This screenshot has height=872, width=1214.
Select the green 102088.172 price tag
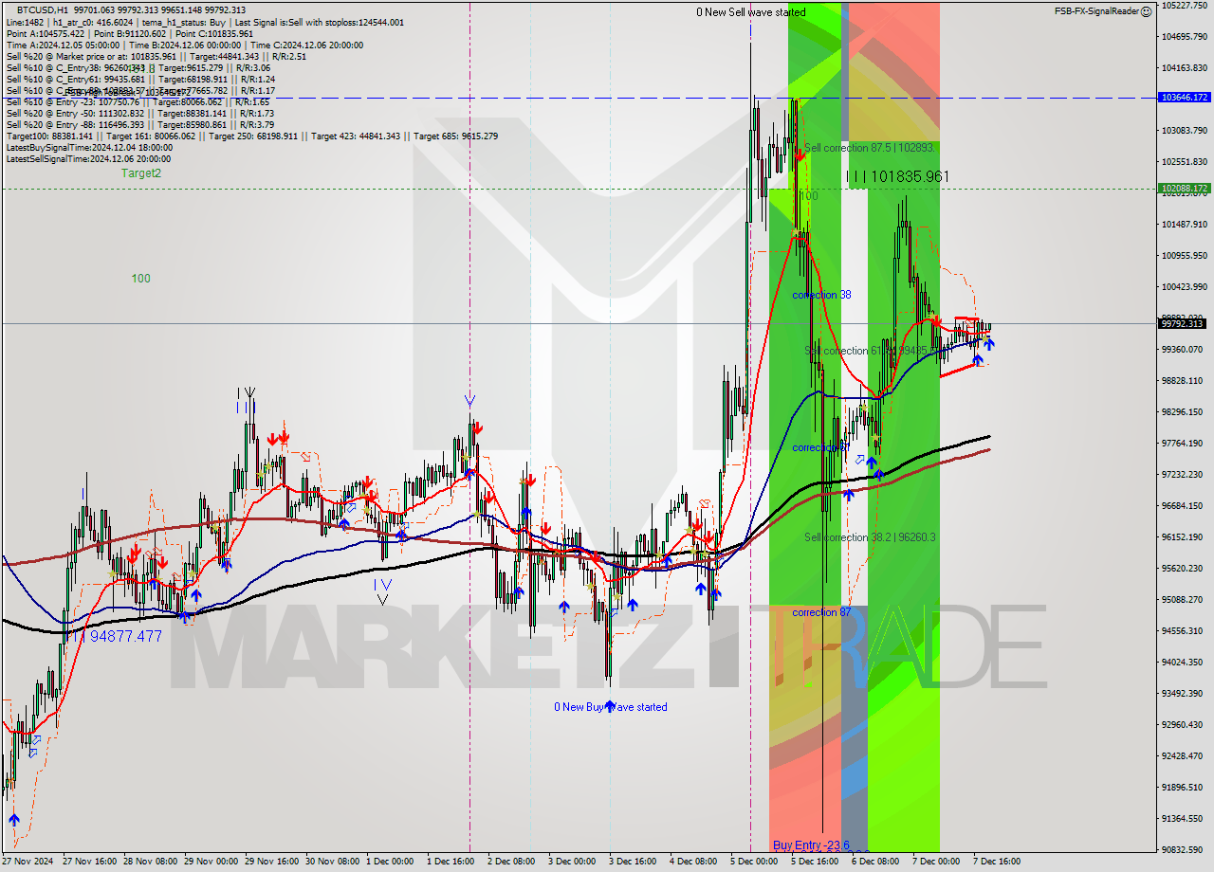pos(1184,189)
